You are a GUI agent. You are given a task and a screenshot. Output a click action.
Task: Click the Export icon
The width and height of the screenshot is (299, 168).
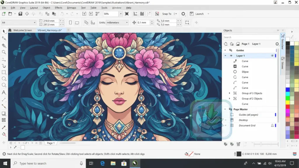coord(91,14)
